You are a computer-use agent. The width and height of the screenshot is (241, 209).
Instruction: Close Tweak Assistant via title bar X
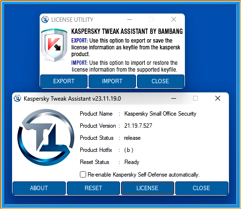(x=218, y=98)
